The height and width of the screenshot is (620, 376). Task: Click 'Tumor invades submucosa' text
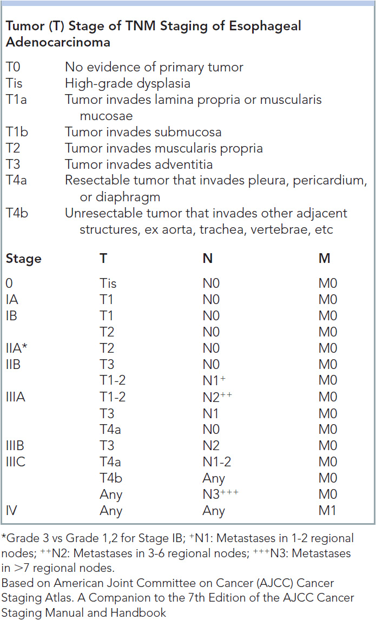[143, 133]
